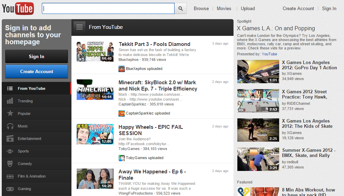Select Sports category
The height and width of the screenshot is (196, 344).
pos(36,151)
